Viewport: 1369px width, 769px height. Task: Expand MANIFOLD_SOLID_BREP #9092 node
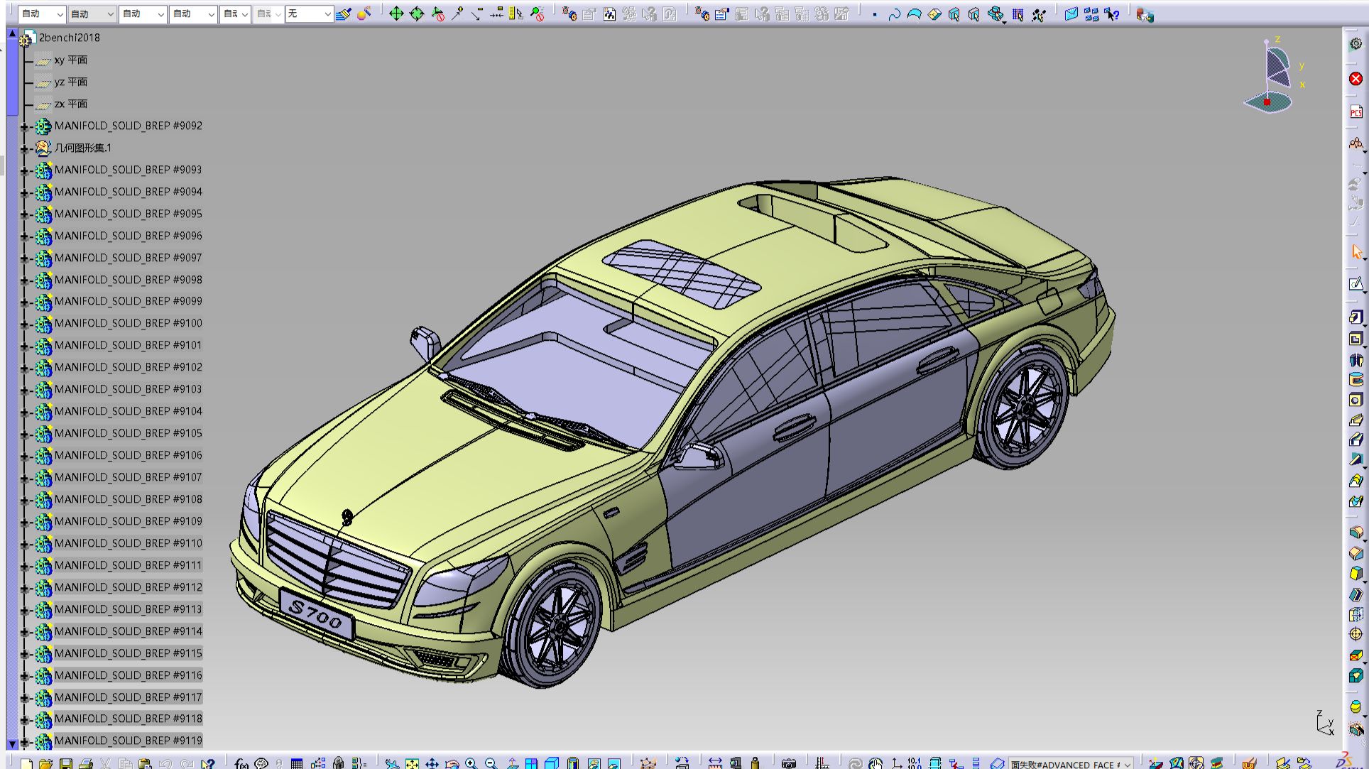[25, 126]
